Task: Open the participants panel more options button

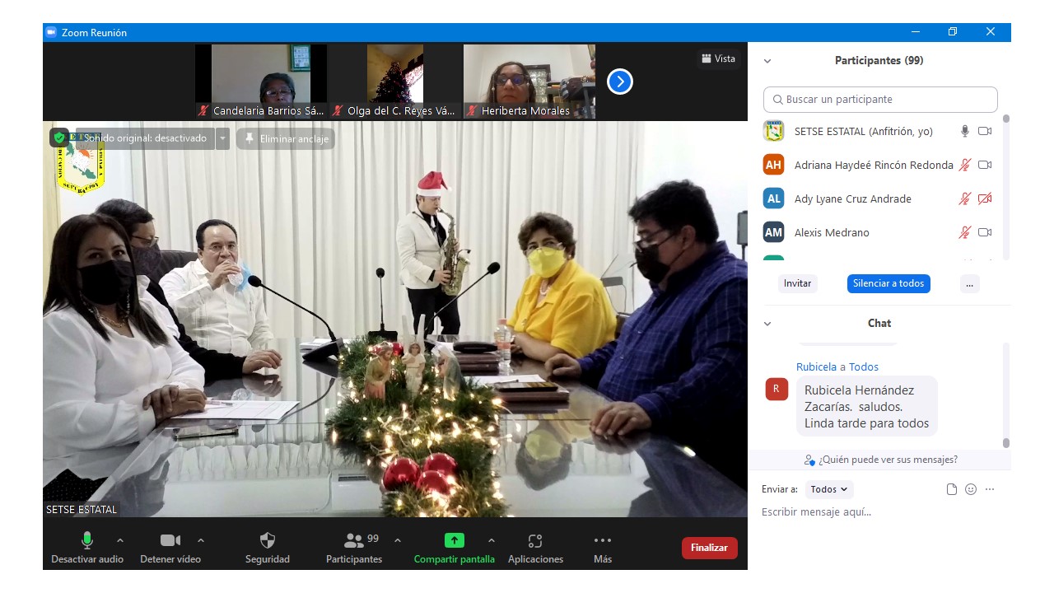Action: 969,283
